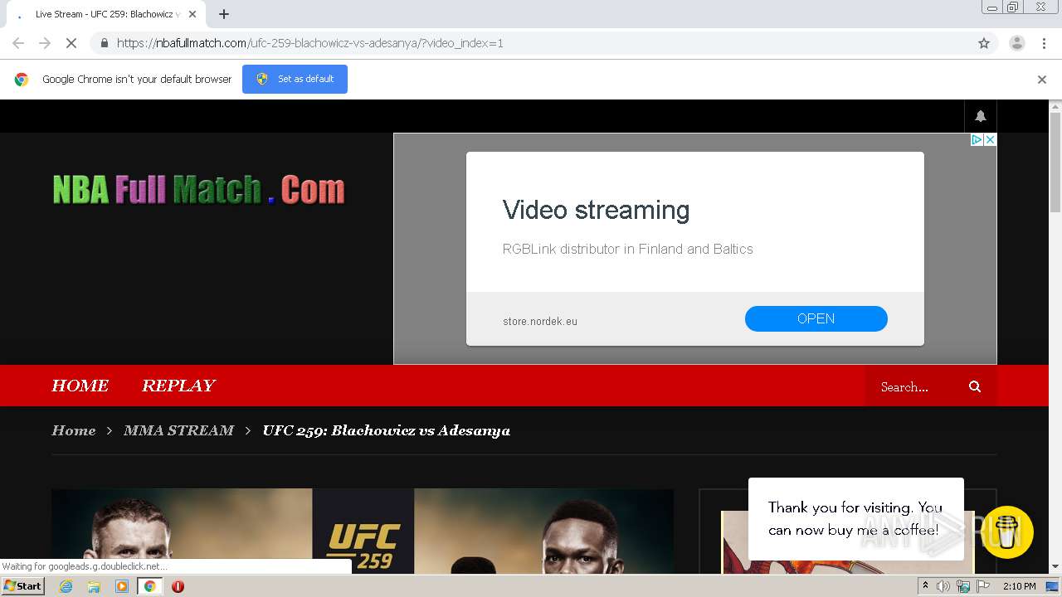Click the yellow buy me a coffee button
Viewport: 1062px width, 597px height.
1007,532
